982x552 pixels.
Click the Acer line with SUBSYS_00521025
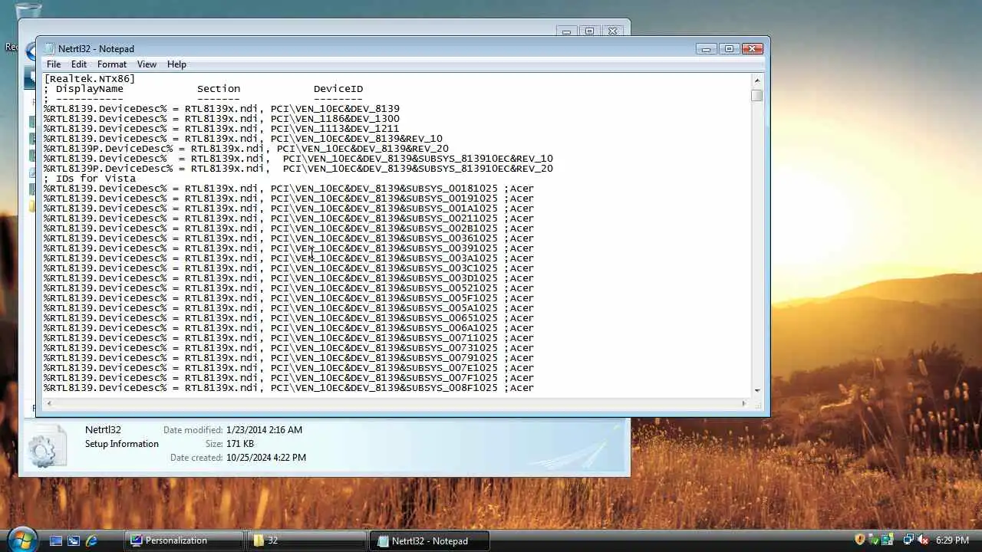coord(288,288)
